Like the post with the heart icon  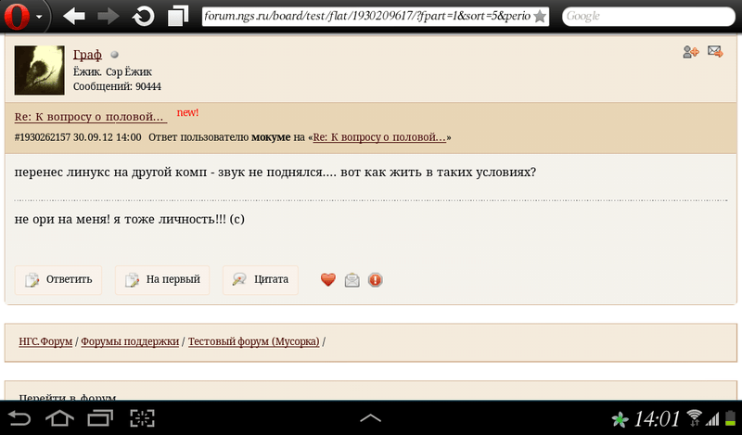[x=328, y=280]
